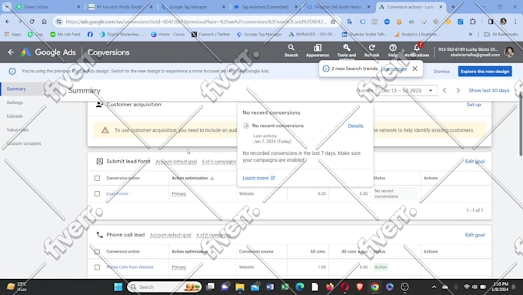The height and width of the screenshot is (295, 523).
Task: Click Edit goal for Submit lead form
Action: [x=475, y=162]
